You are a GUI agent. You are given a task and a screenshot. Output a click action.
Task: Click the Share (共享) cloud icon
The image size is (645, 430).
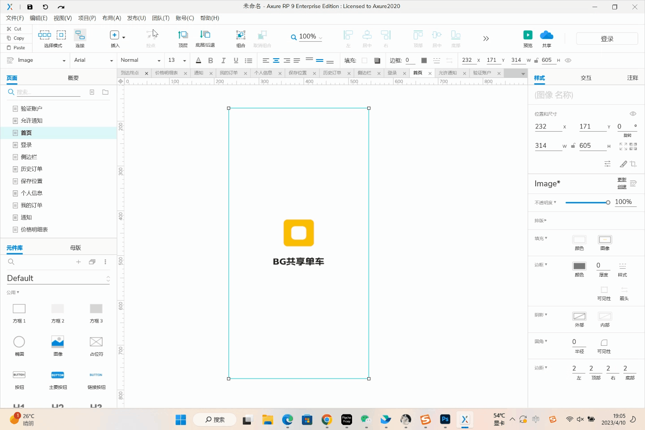point(546,35)
